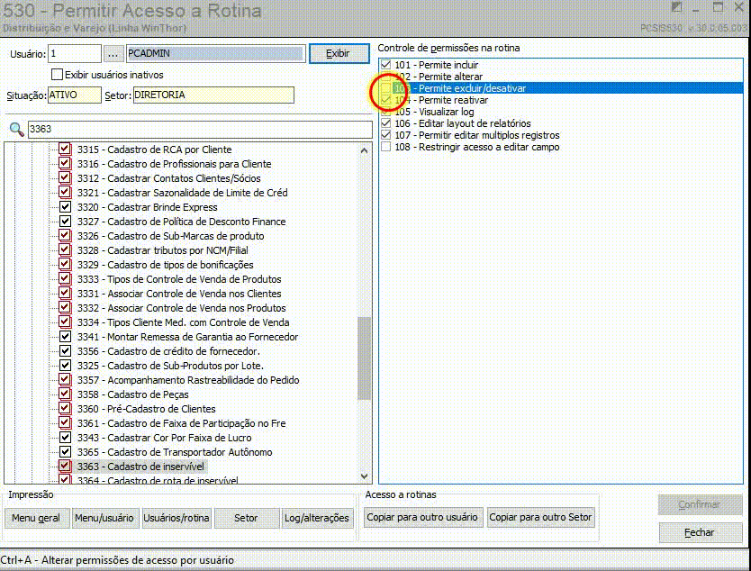Click the Menu geral print button
Image resolution: width=751 pixels, height=571 pixels.
pos(36,518)
